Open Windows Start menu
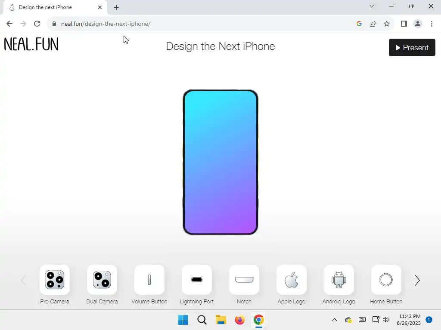 point(183,320)
